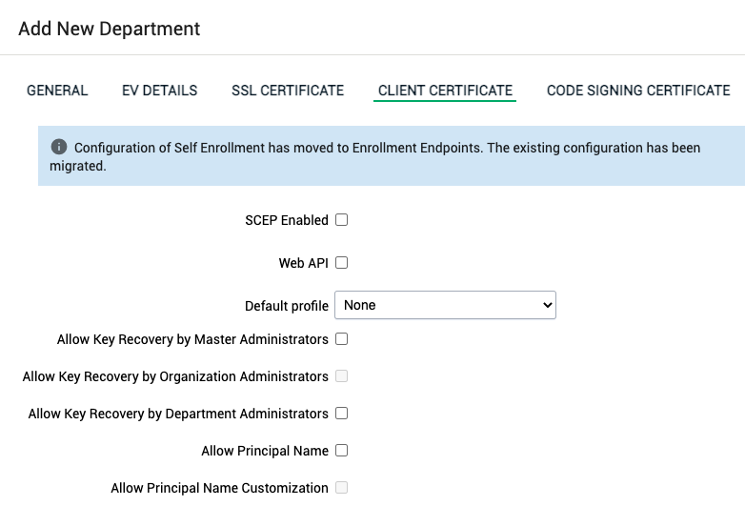This screenshot has height=506, width=745.
Task: Open the Code Signing Certificate tab
Action: pyautogui.click(x=638, y=91)
